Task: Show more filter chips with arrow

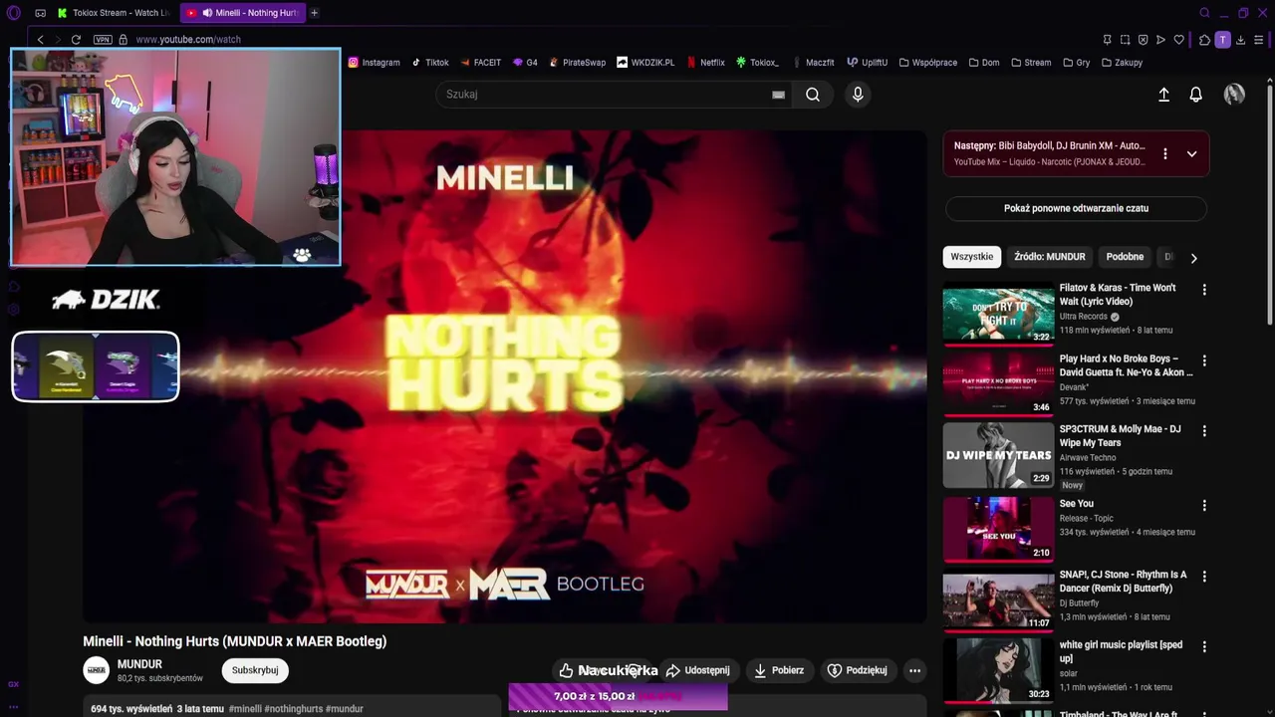Action: point(1193,258)
